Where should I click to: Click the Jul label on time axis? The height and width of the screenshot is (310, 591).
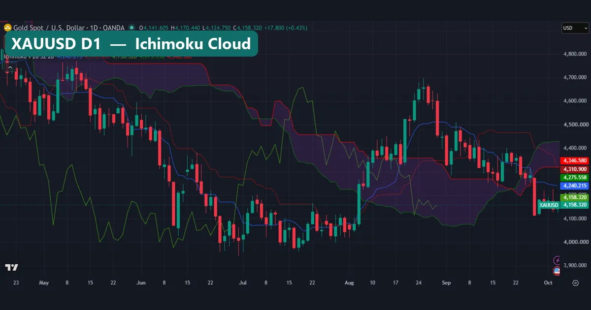coord(242,283)
